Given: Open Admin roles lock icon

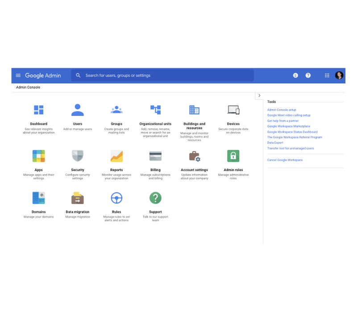Looking at the screenshot, I should coord(233,156).
